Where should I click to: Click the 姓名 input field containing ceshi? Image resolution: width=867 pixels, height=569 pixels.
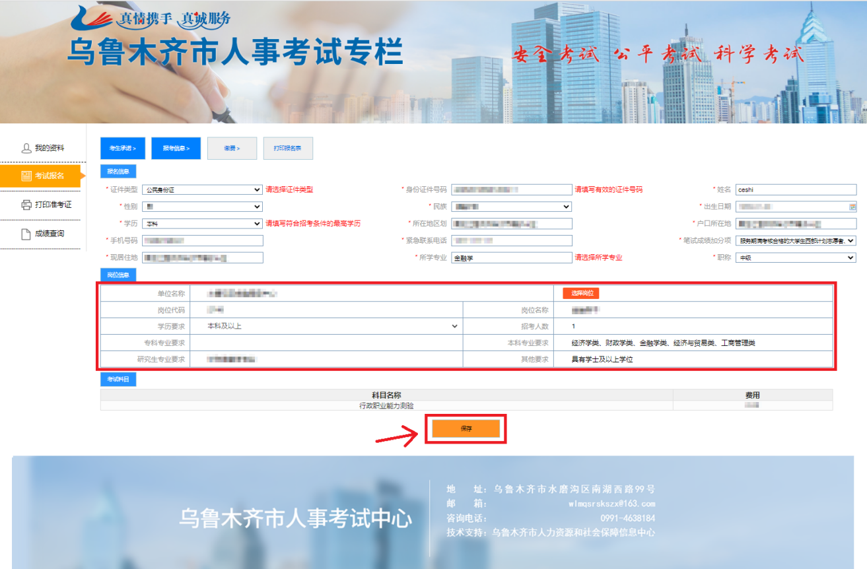click(x=796, y=189)
